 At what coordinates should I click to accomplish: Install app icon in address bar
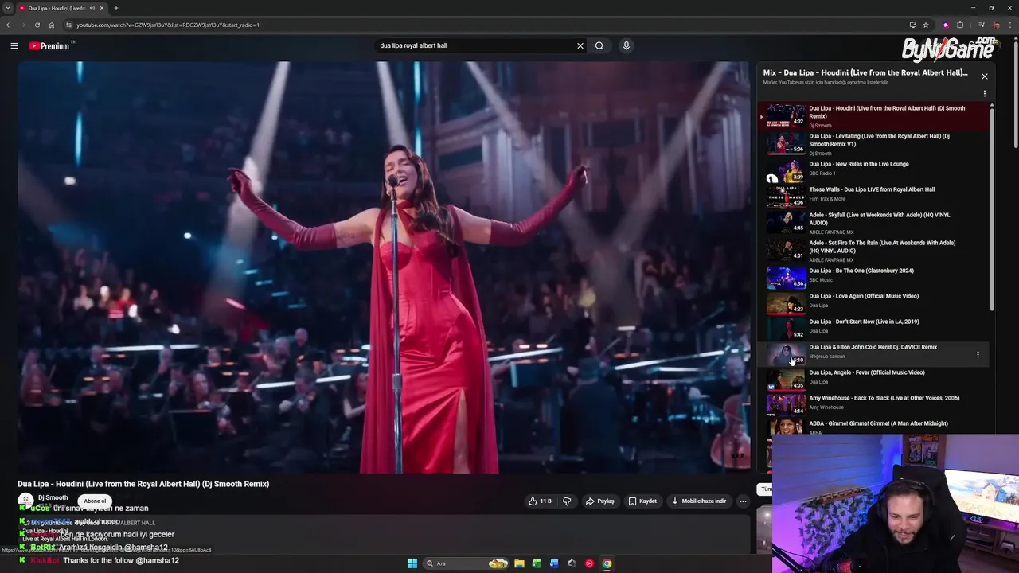912,25
